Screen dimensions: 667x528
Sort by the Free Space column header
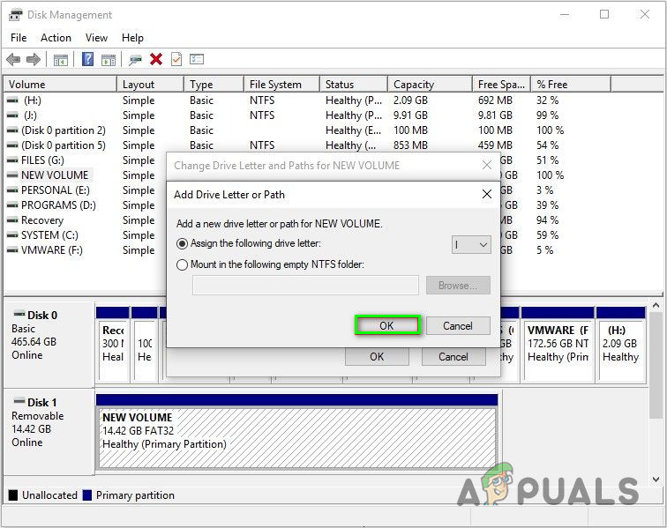click(501, 84)
